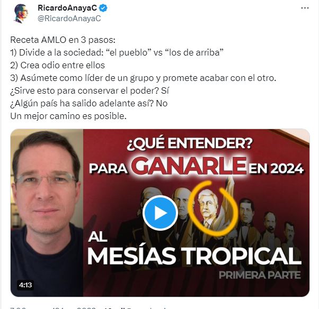Viewport: 319px width, 309px height.
Task: Open the @RicardoAnayaC handle link
Action: coord(69,19)
